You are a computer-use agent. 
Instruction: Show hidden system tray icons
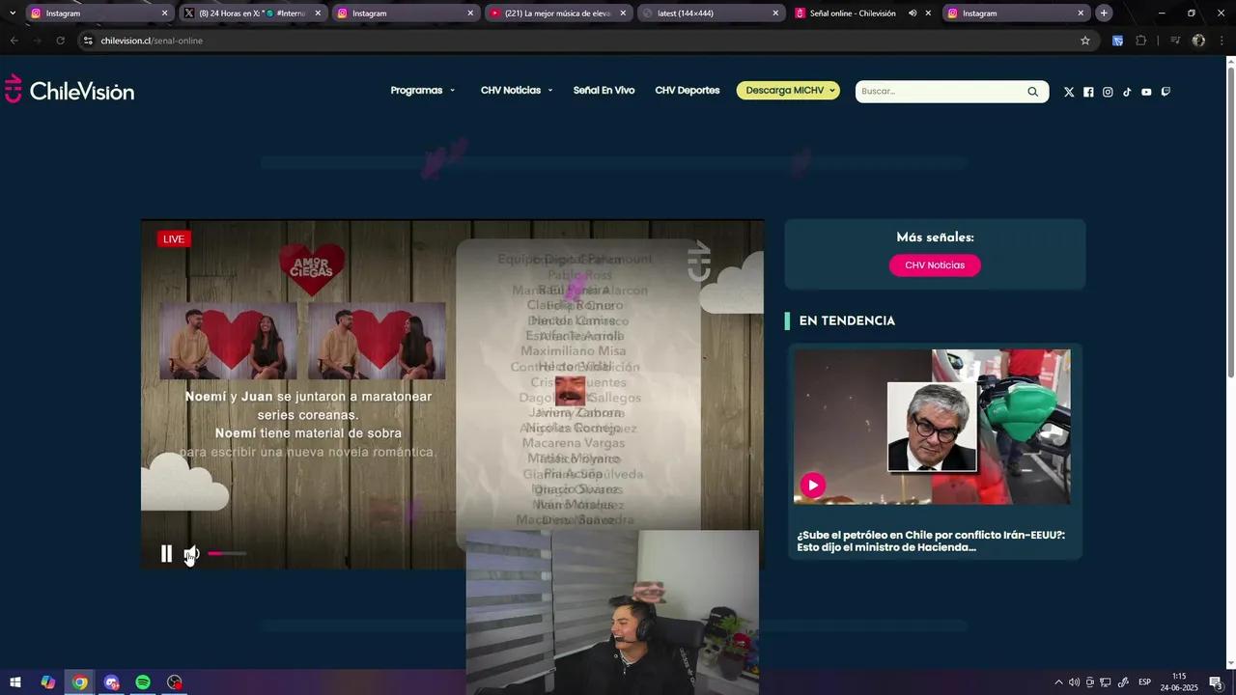pyautogui.click(x=1058, y=682)
